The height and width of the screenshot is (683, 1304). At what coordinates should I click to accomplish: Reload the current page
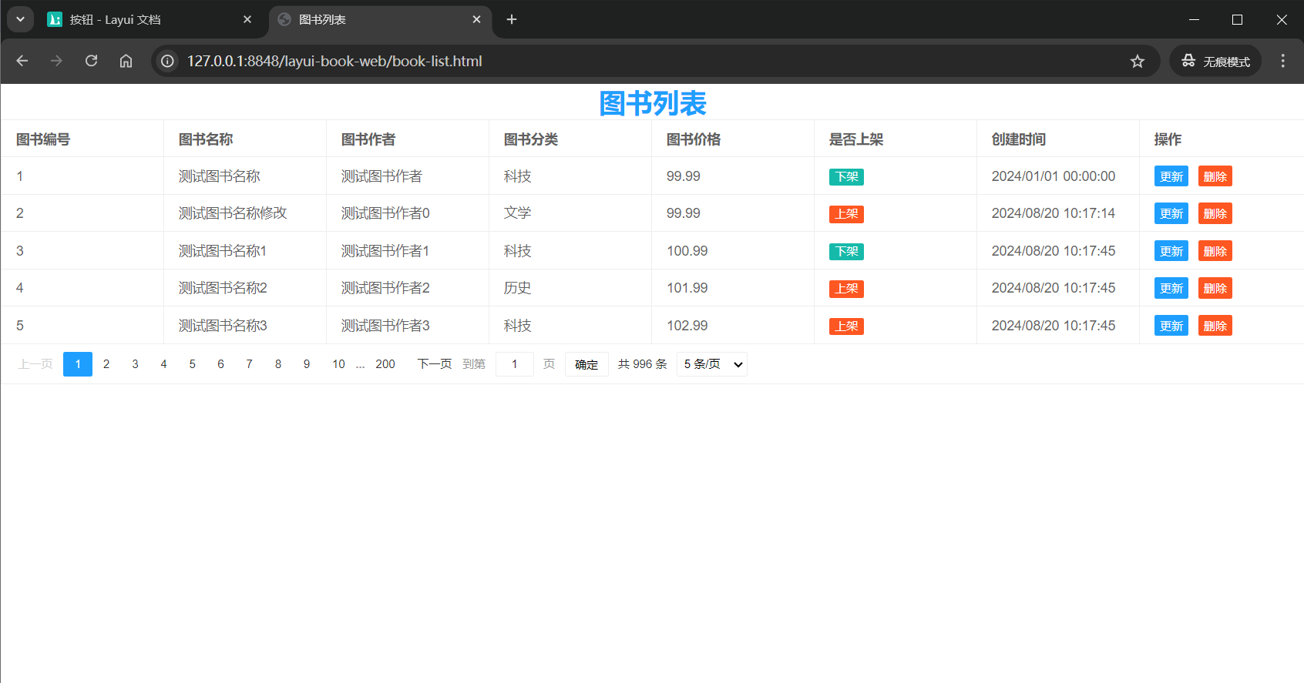91,61
